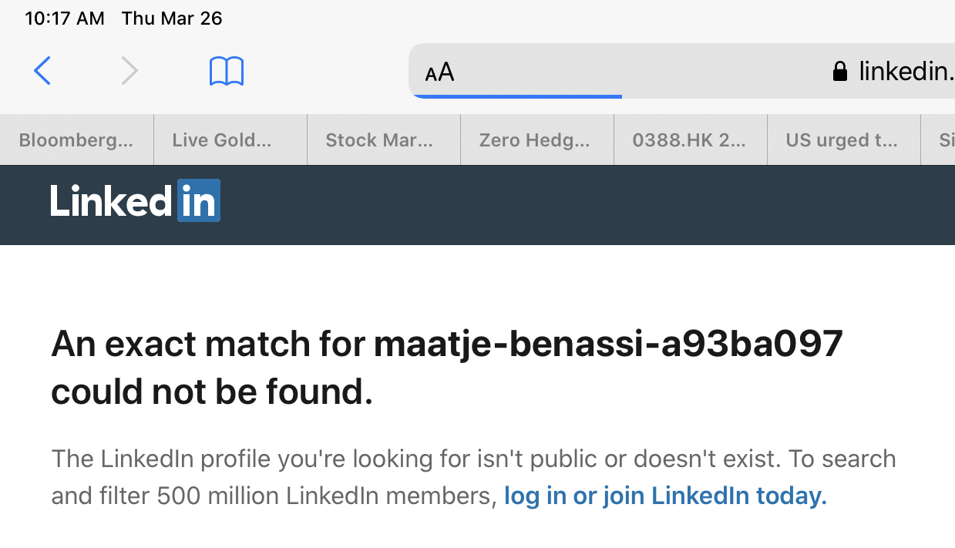The height and width of the screenshot is (548, 955).
Task: Click the LinkedIn logo in header
Action: [x=136, y=201]
